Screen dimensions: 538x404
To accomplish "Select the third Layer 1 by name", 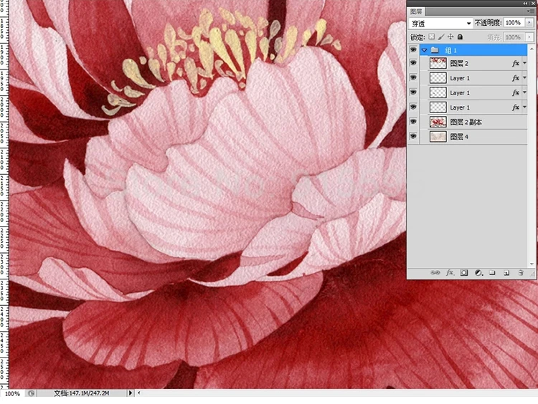I will (460, 107).
